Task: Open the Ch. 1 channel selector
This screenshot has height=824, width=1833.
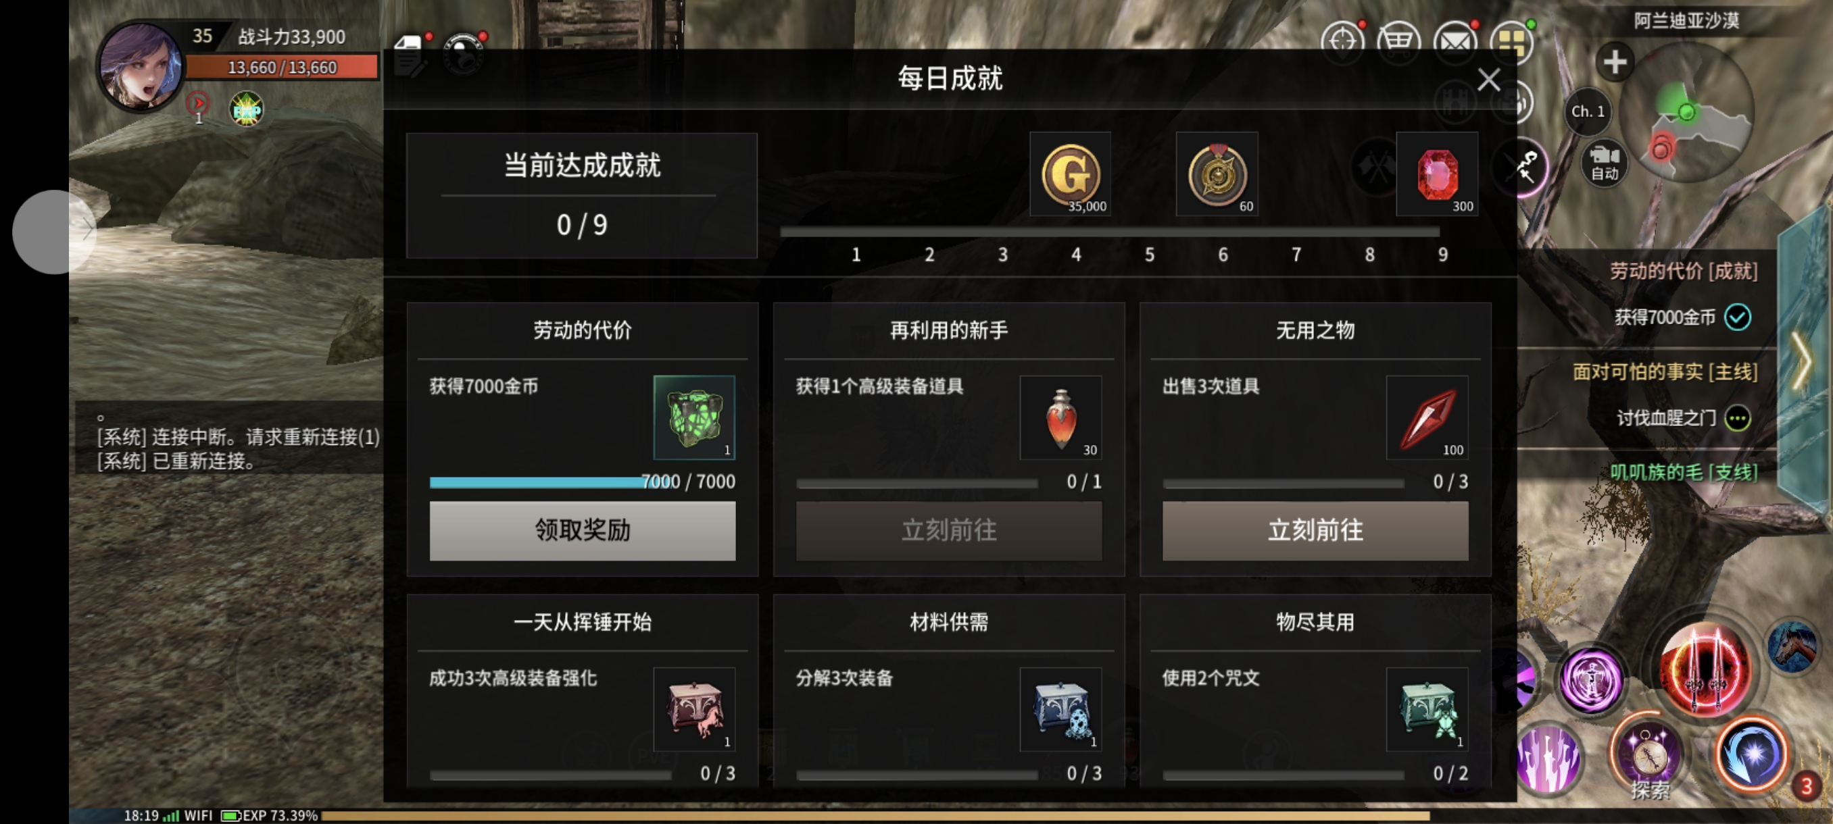Action: pyautogui.click(x=1588, y=111)
